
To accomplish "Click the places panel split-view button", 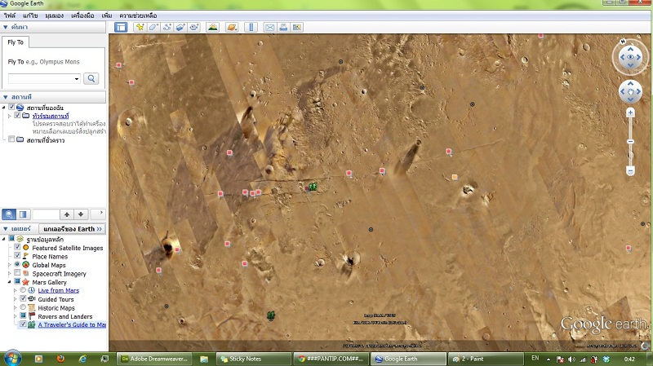I will pos(23,214).
